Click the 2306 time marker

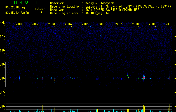coord(102,24)
